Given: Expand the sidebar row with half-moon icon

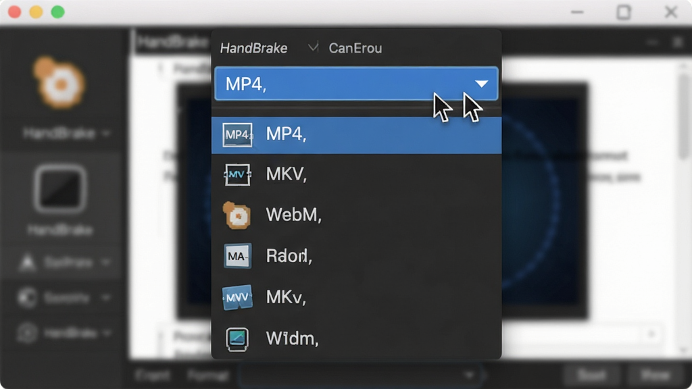Looking at the screenshot, I should click(106, 298).
